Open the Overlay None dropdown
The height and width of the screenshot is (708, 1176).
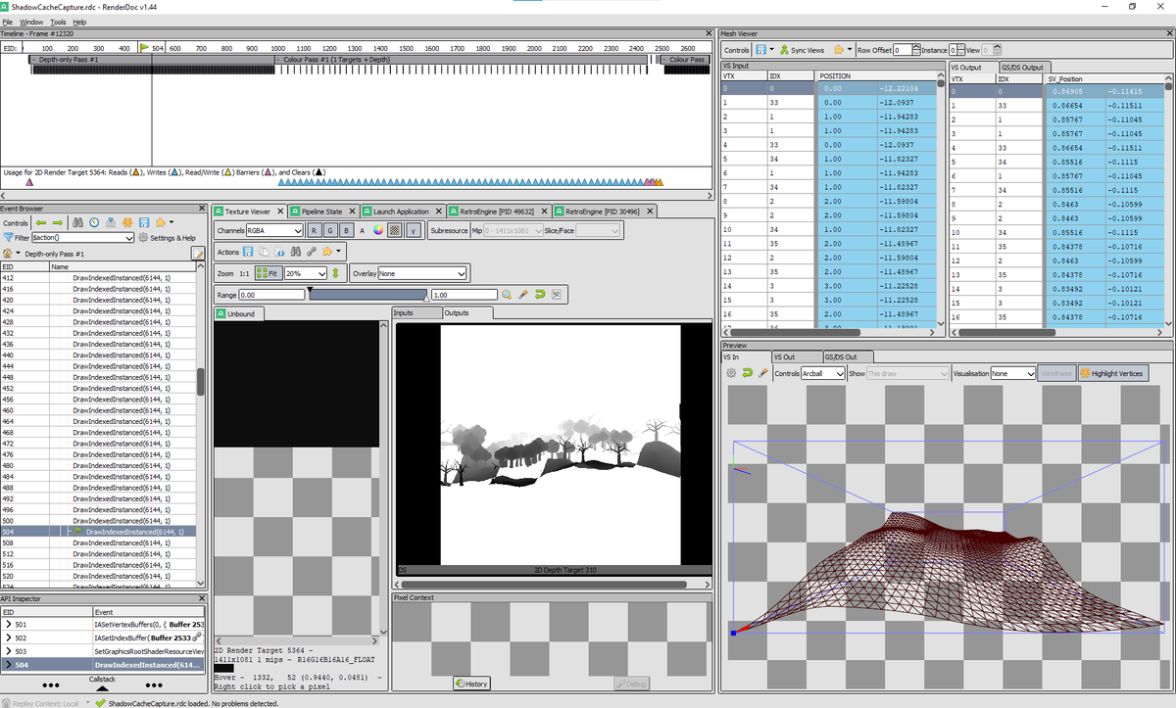[x=422, y=273]
